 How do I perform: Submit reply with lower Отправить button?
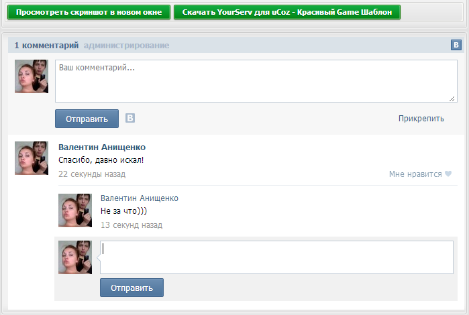point(132,288)
